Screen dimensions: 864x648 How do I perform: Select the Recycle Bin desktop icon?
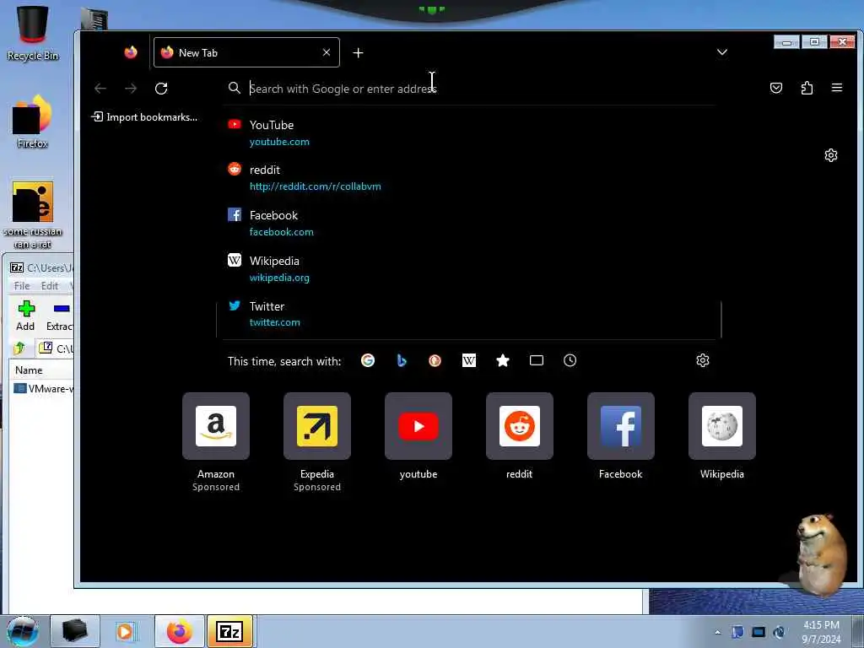(33, 33)
